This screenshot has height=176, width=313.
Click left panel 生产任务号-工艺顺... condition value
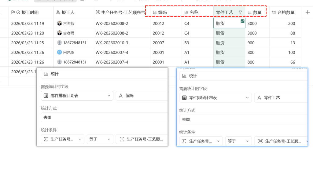point(142,139)
